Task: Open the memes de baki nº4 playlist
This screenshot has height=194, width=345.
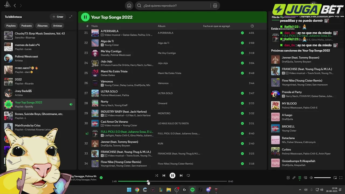Action: coord(39,47)
